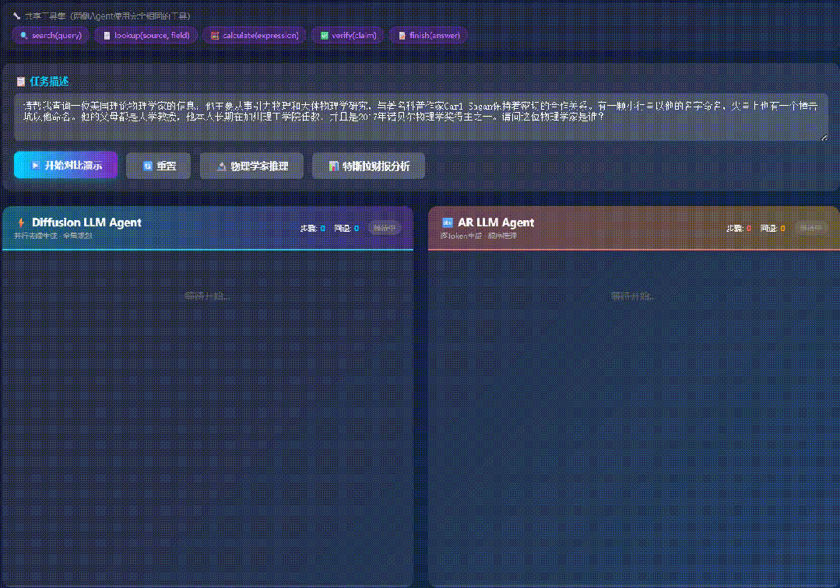
Task: Click the AR LLM Agent panel title
Action: coord(496,222)
